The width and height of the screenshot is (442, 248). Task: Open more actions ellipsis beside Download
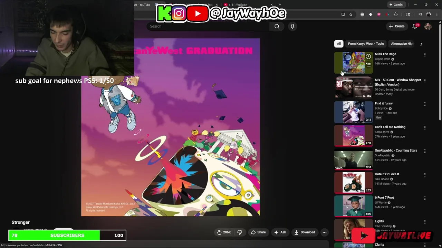[325, 232]
